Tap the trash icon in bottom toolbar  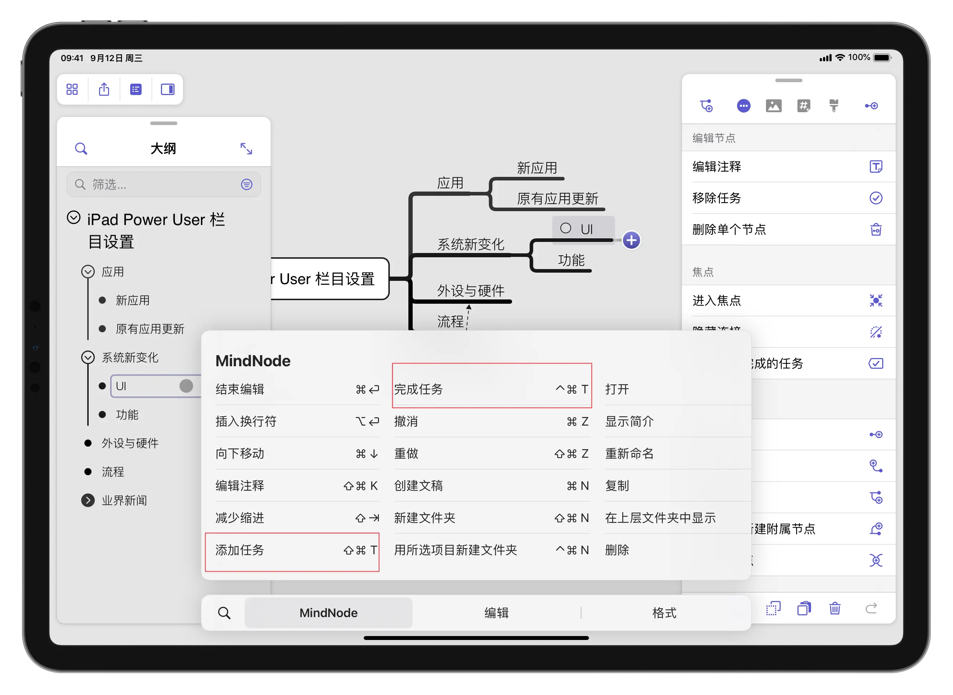pos(835,608)
